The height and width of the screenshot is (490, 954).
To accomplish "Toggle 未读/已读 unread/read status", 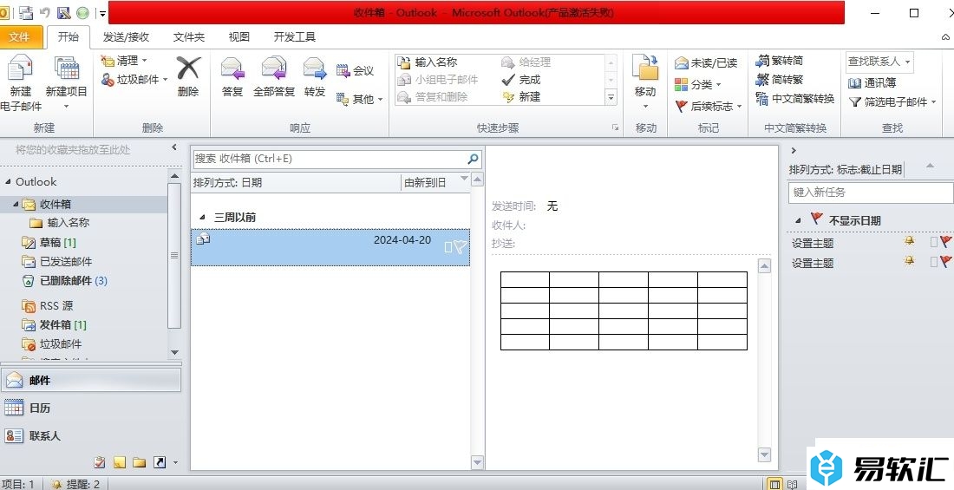I will tap(706, 62).
